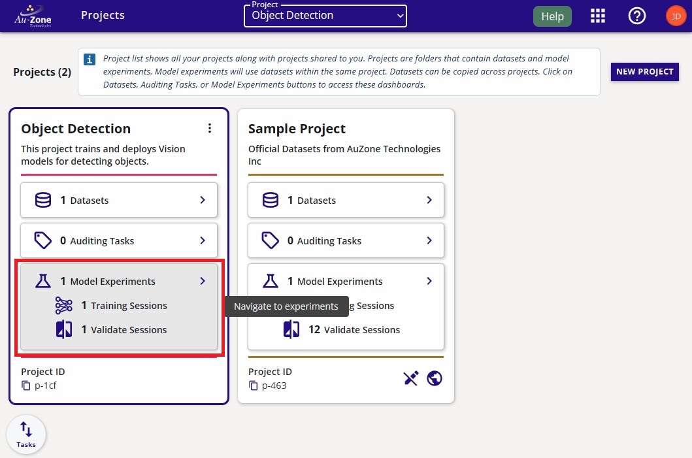Image resolution: width=692 pixels, height=458 pixels.
Task: Click the Au-Zone logo in the header
Action: tap(33, 16)
